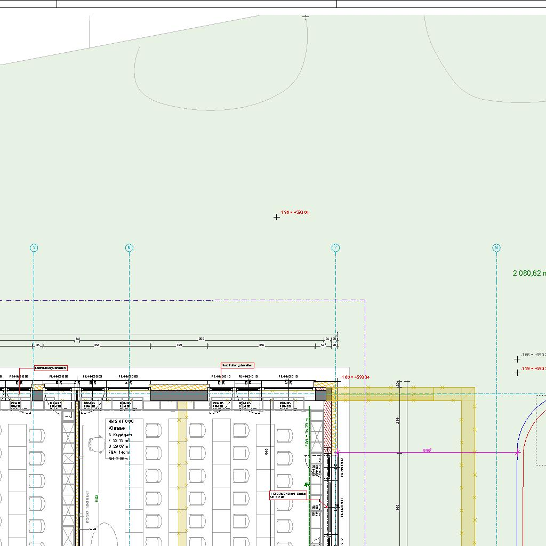Click elevation cross marker at -1.90 level
The height and width of the screenshot is (546, 546).
click(277, 217)
